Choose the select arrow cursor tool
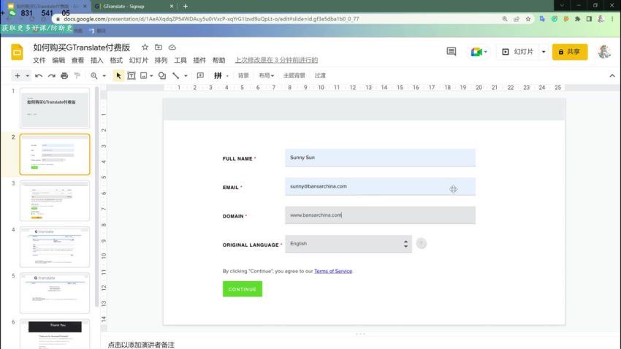This screenshot has height=349, width=621. pos(118,76)
